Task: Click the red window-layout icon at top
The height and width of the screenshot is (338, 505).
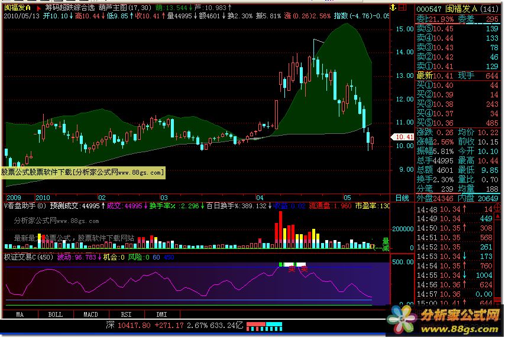Action: pos(403,8)
